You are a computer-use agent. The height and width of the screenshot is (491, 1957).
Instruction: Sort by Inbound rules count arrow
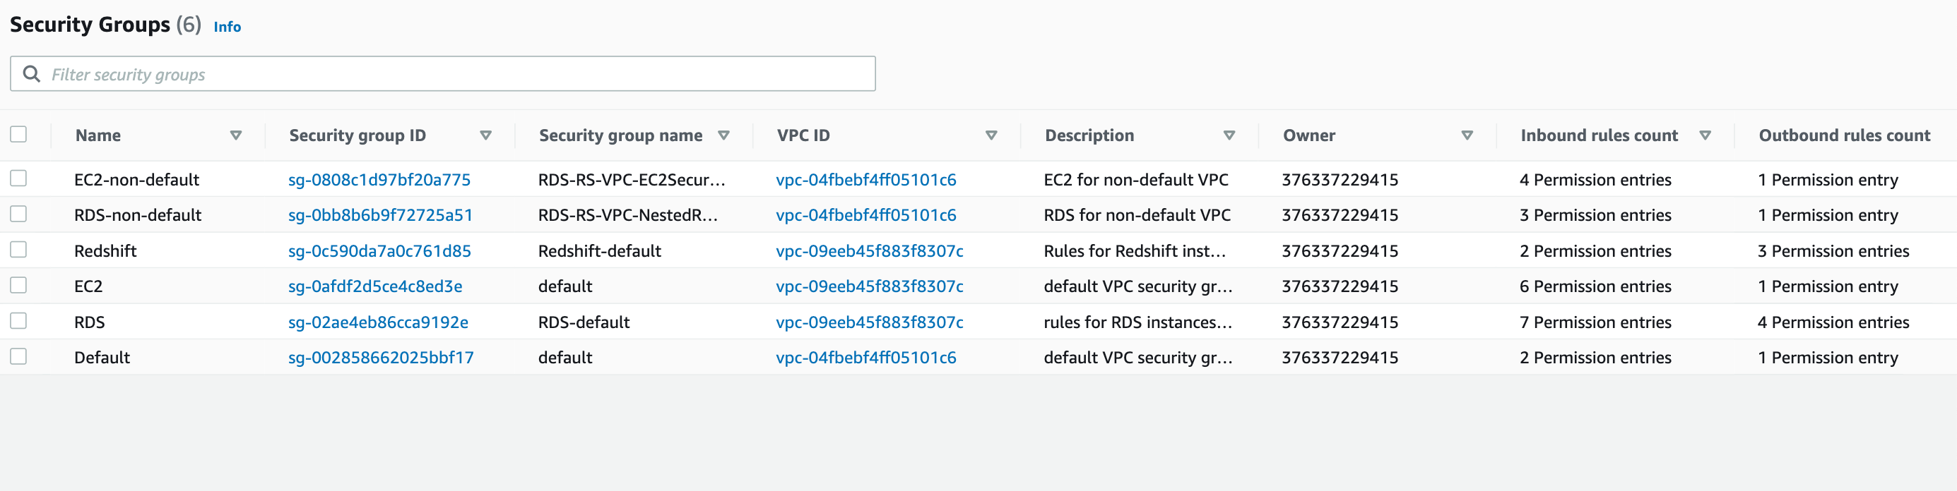coord(1705,135)
